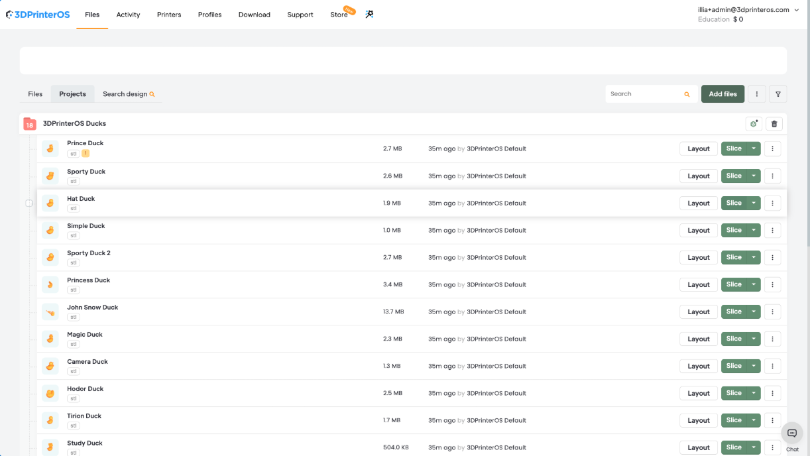
Task: Click the Princess Duck file name
Action: click(x=89, y=280)
